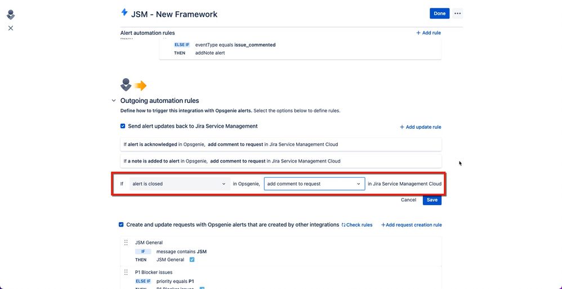Select the note is added to alert rule
Viewport: 562px width, 289px height.
[281, 161]
